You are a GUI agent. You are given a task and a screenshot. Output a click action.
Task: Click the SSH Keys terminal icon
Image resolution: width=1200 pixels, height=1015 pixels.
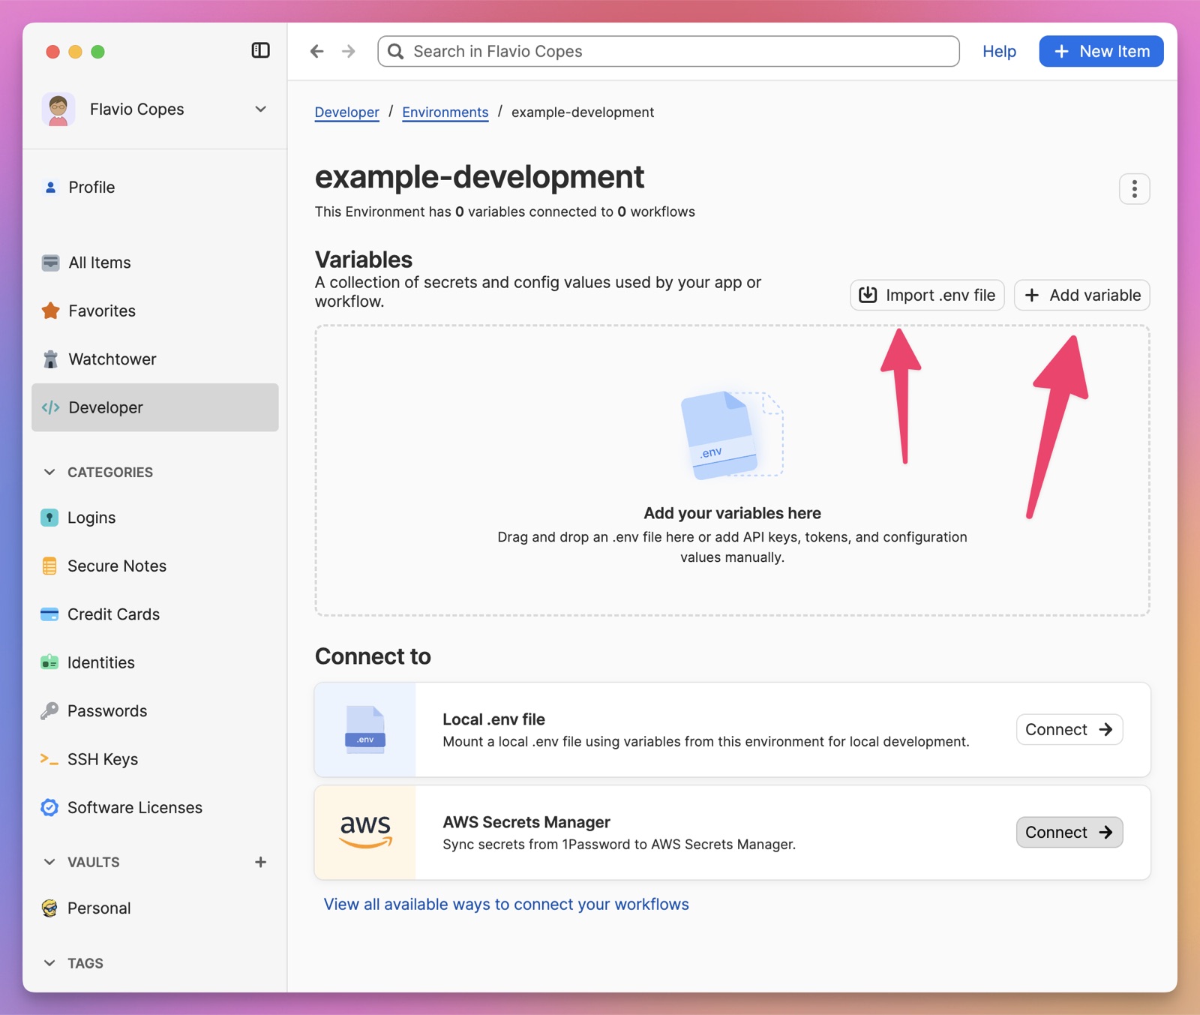(49, 759)
